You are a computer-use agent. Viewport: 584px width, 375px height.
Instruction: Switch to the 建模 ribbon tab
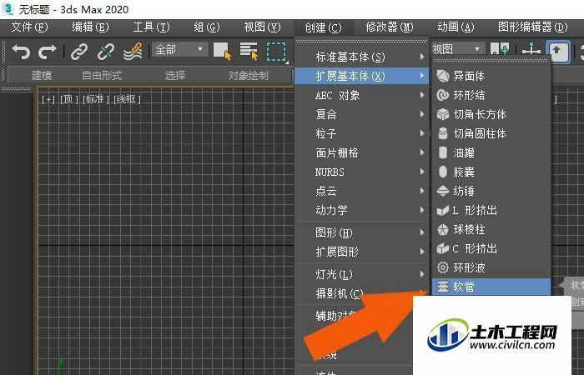click(42, 76)
